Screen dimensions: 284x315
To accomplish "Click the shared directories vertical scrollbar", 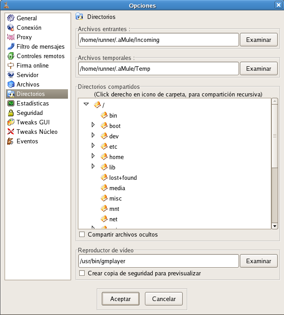I will (x=275, y=136).
